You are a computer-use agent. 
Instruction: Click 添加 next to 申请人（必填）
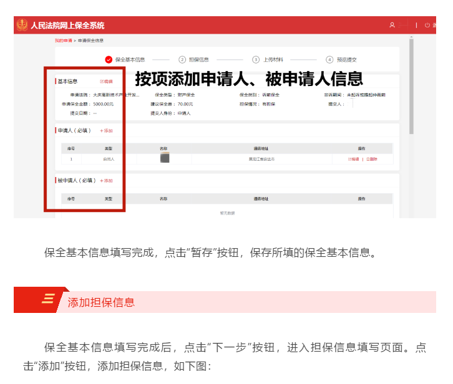click(x=106, y=131)
